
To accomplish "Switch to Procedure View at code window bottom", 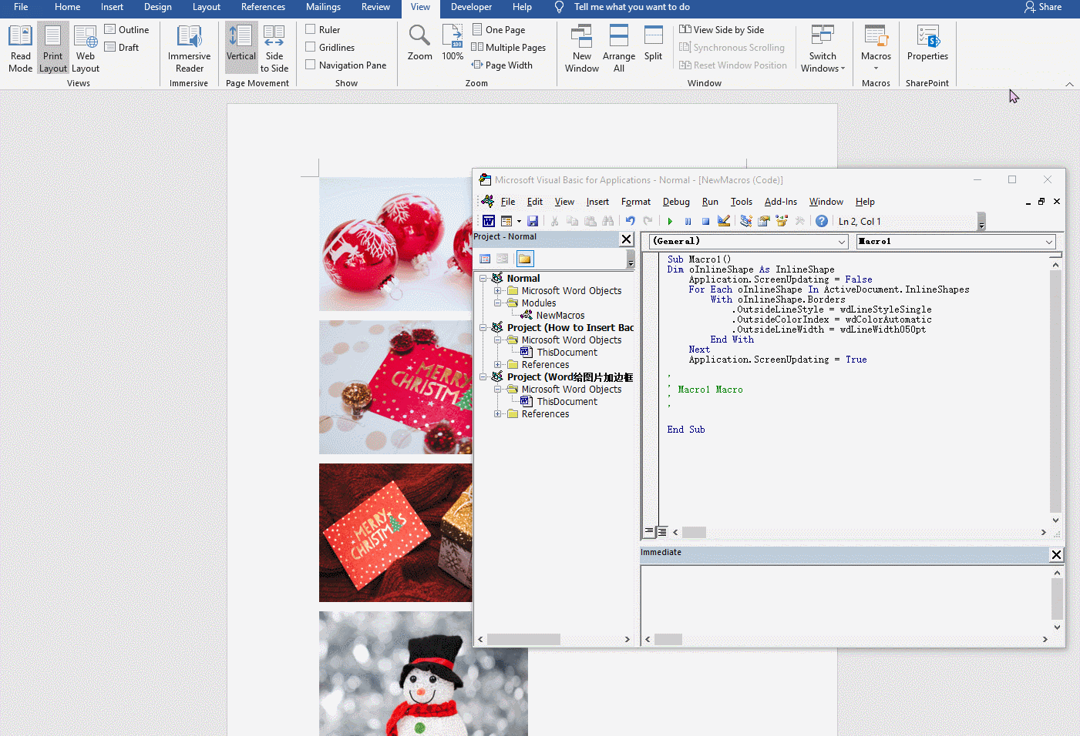I will coord(650,531).
